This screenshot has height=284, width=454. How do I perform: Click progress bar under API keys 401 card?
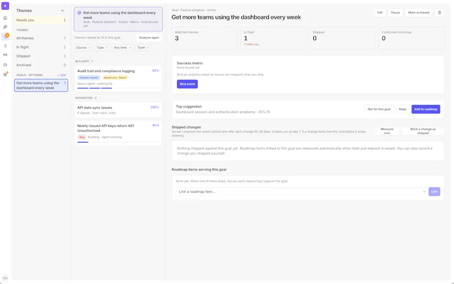(118, 142)
